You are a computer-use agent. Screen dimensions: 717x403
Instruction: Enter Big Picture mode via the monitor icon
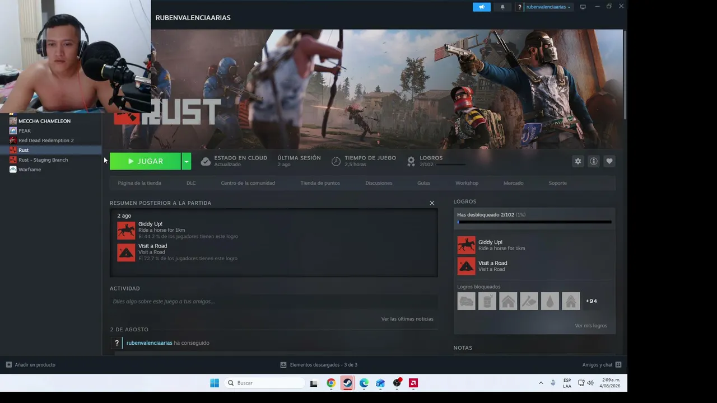pyautogui.click(x=583, y=7)
